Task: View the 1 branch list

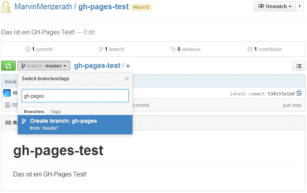Action: click(111, 49)
